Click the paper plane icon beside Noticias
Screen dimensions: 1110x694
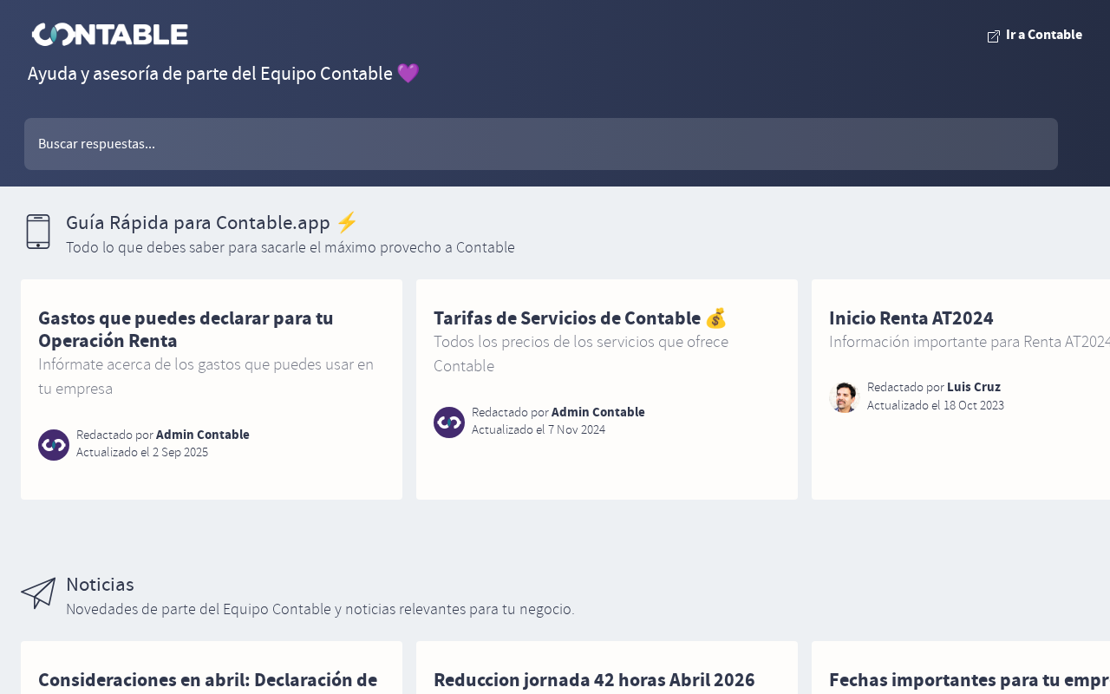(x=38, y=593)
